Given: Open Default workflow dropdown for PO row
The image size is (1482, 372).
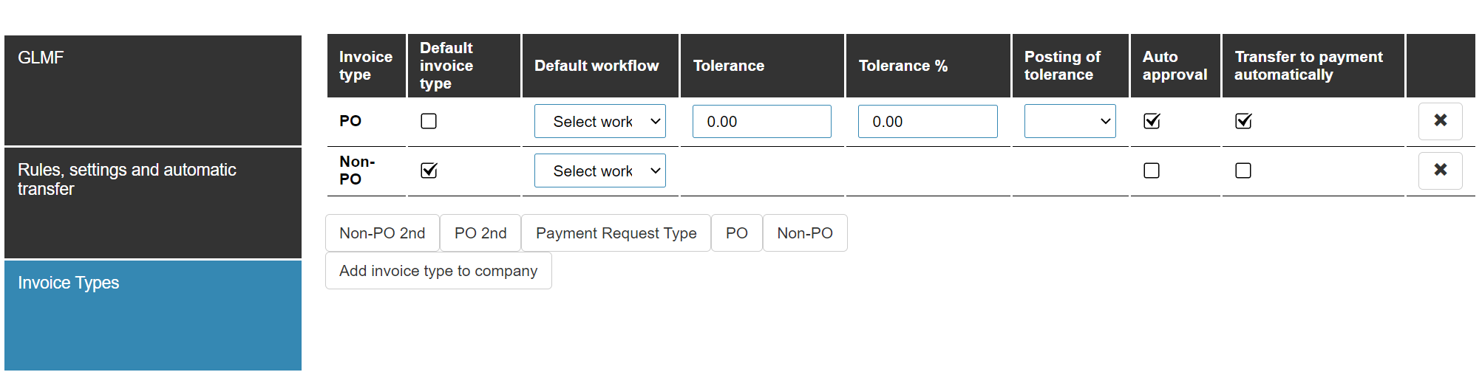Looking at the screenshot, I should pos(600,121).
